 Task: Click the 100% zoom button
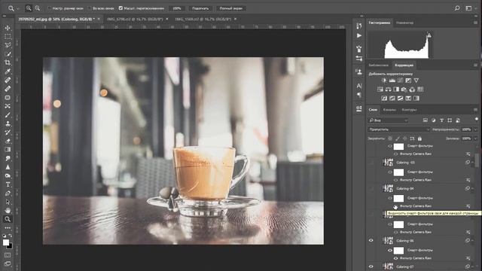177,8
